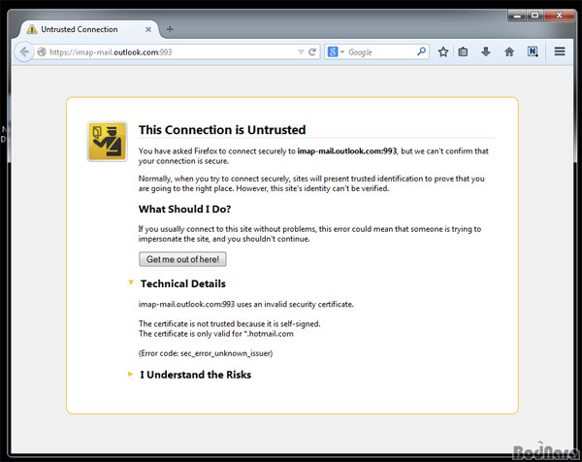582x462 pixels.
Task: Click the N add-on toolbar icon
Action: [533, 51]
